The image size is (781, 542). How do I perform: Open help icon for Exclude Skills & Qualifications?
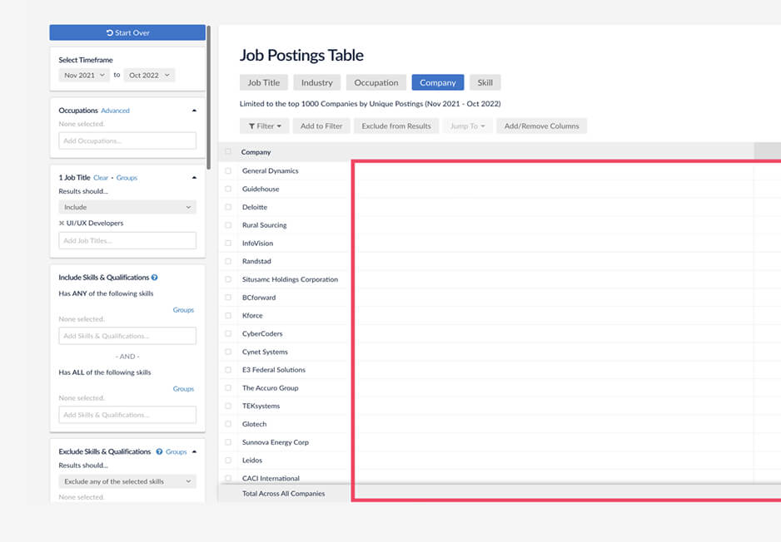tap(159, 451)
